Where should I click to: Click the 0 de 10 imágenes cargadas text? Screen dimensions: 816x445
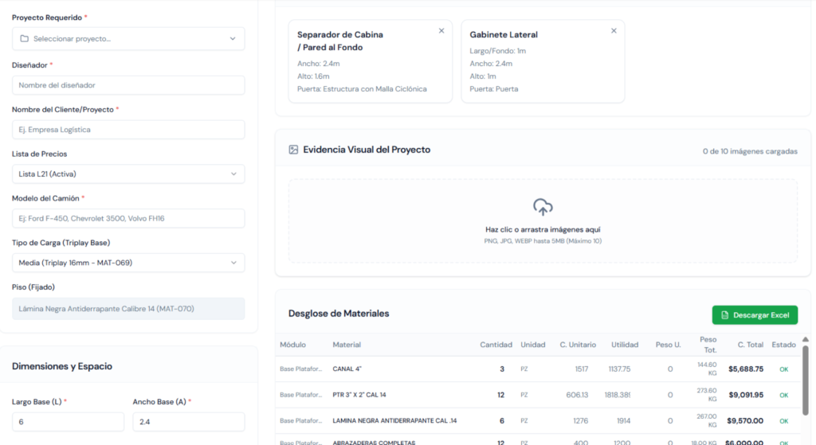pyautogui.click(x=750, y=151)
